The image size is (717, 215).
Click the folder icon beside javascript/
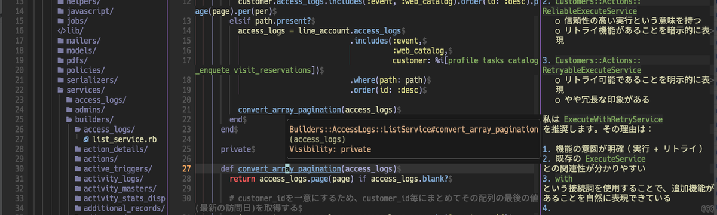tap(61, 11)
